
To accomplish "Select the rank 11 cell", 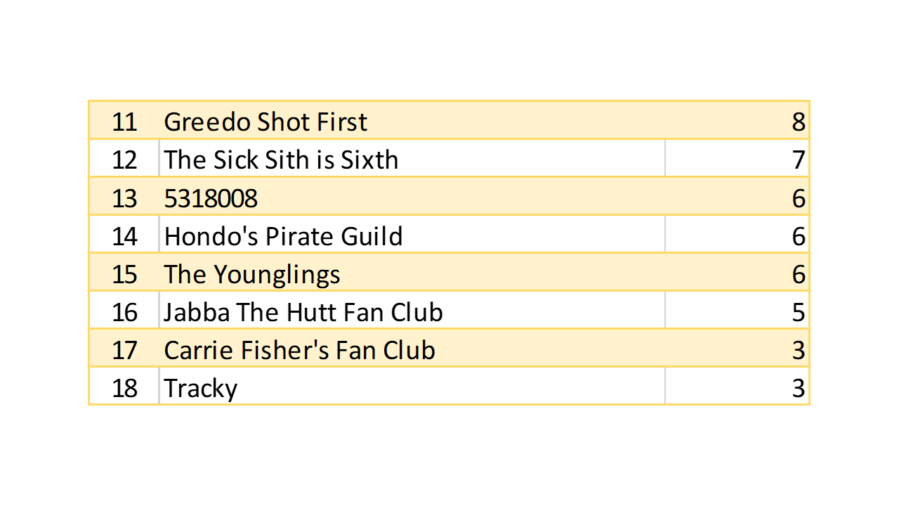I will point(124,122).
